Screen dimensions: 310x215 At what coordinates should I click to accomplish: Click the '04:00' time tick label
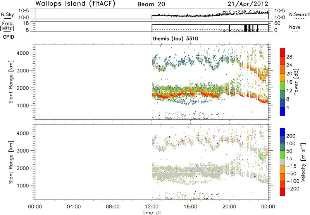point(74,207)
